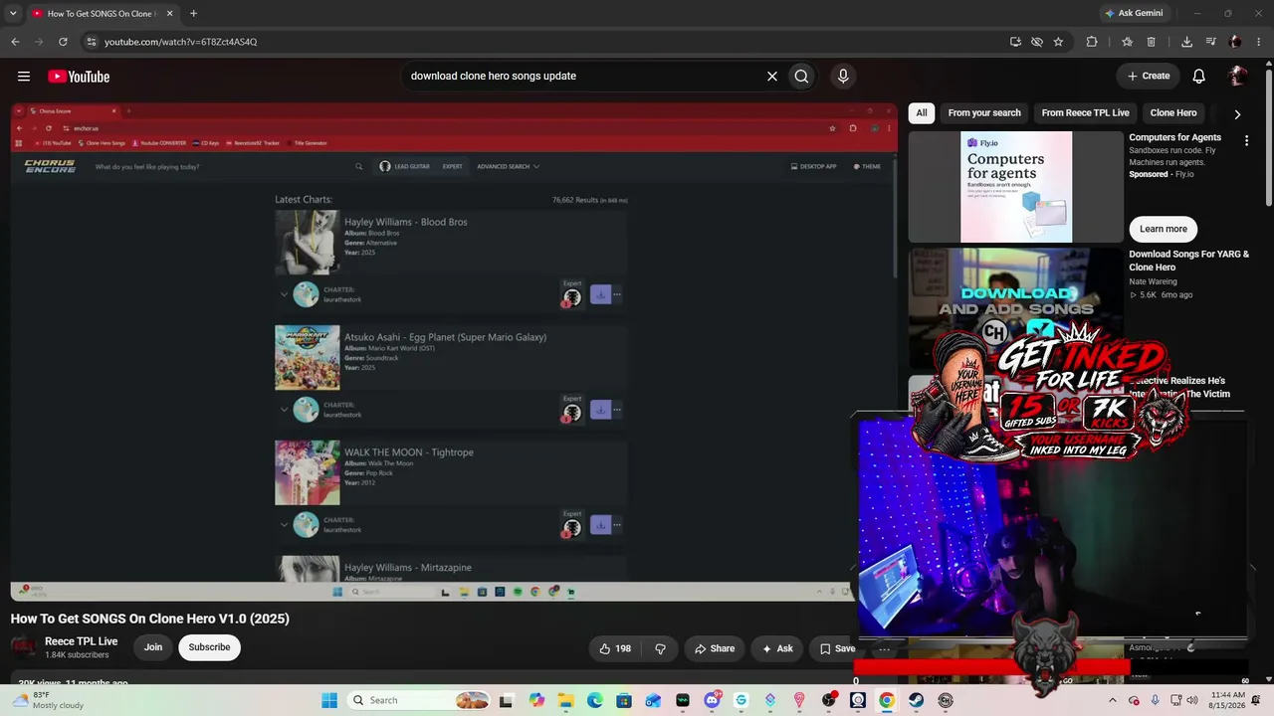
Task: Edit the YouTube search box text
Action: (x=582, y=76)
